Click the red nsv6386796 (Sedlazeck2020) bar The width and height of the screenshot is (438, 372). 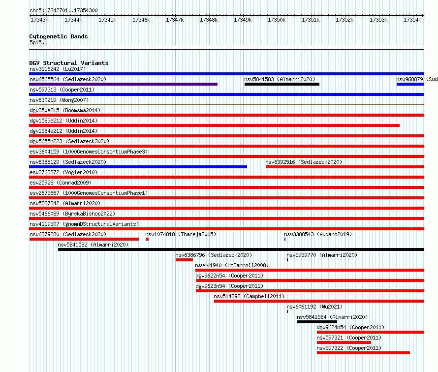pyautogui.click(x=185, y=260)
